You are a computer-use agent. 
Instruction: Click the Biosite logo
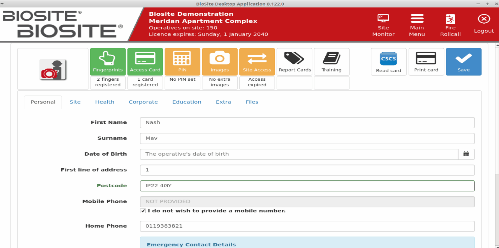point(63,24)
